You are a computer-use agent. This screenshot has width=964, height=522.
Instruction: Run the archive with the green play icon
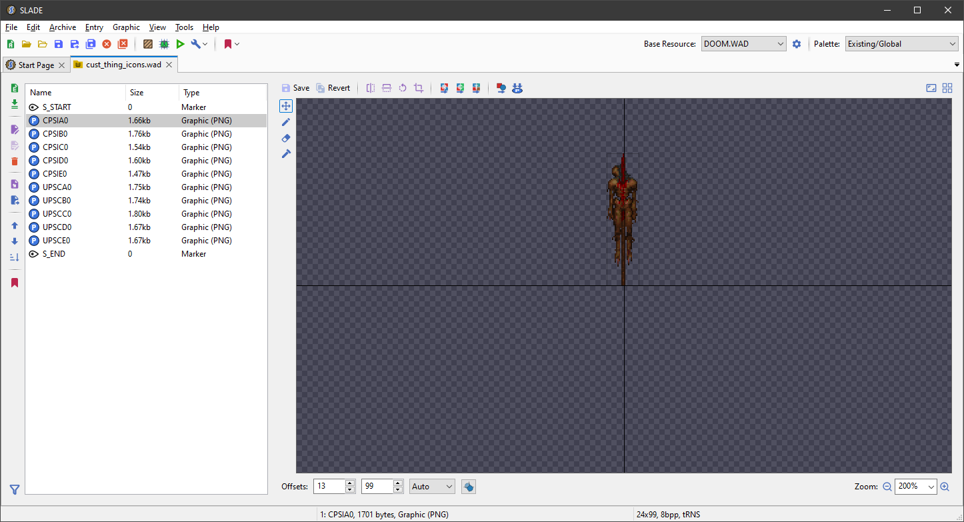coord(180,44)
